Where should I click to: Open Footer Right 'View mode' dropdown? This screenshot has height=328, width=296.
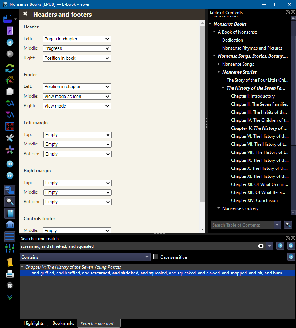77,106
